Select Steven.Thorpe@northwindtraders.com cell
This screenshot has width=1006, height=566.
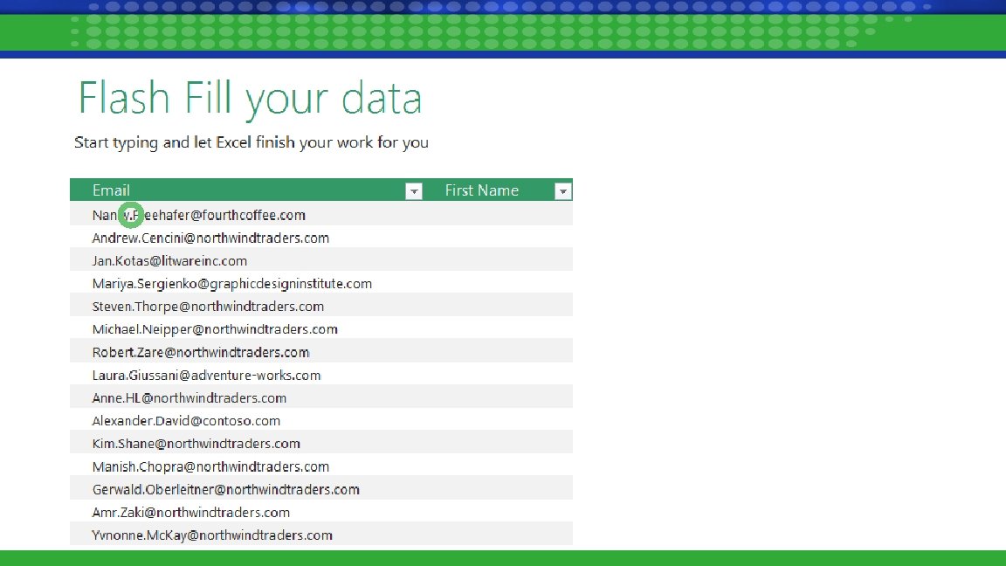click(x=247, y=306)
